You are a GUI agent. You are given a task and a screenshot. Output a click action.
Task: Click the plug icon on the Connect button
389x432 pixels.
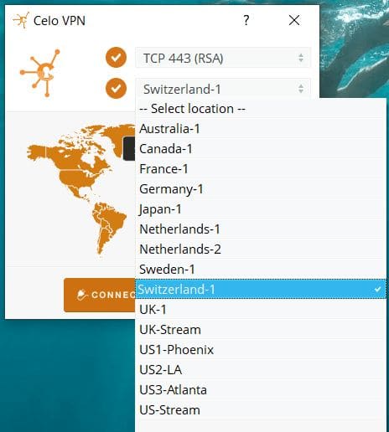tap(82, 295)
